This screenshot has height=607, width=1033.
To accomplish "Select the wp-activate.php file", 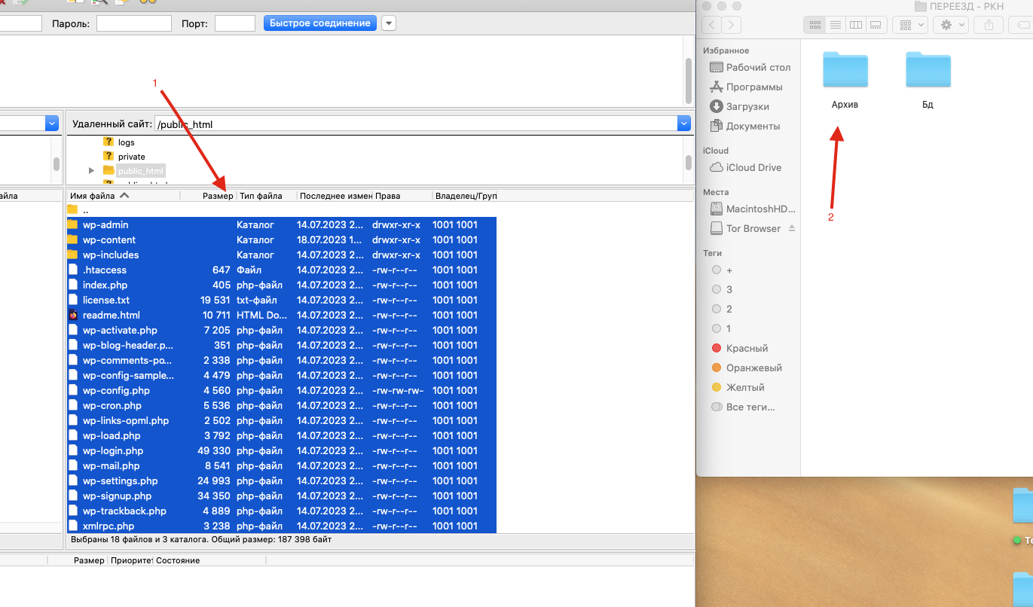I will [282, 330].
